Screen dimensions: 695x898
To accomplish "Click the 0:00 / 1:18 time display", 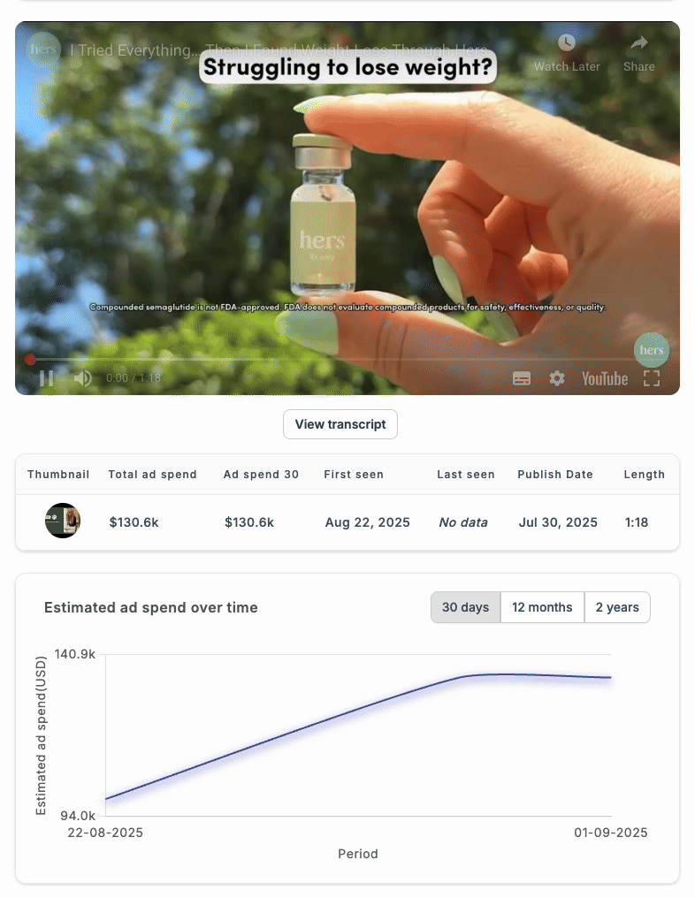I will [x=134, y=378].
